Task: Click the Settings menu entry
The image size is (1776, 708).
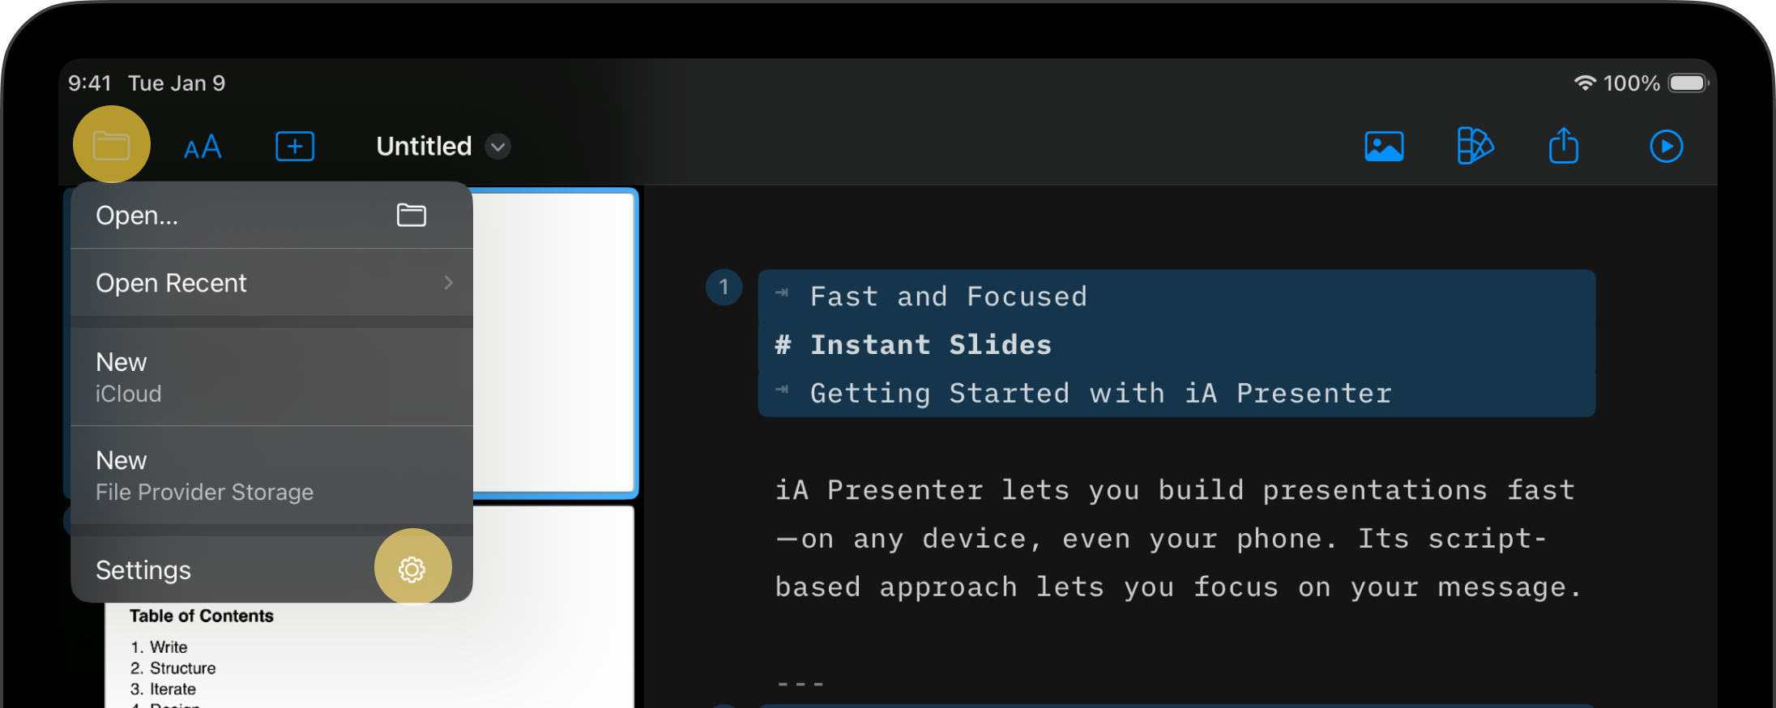Action: (144, 570)
